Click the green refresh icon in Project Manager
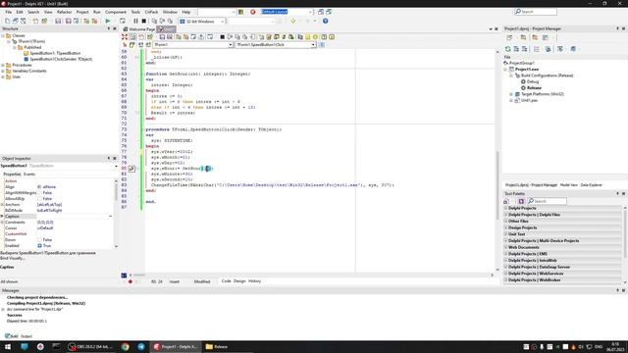The height and width of the screenshot is (353, 628). (x=508, y=49)
